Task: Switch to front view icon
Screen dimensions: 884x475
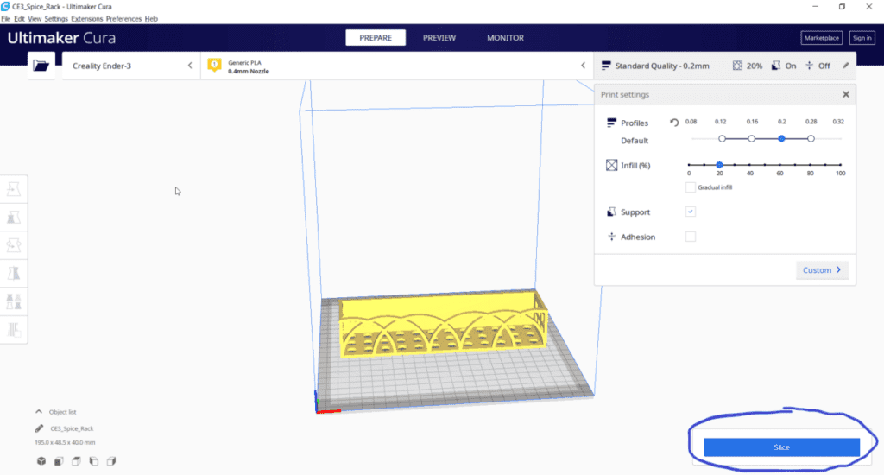Action: click(x=59, y=461)
